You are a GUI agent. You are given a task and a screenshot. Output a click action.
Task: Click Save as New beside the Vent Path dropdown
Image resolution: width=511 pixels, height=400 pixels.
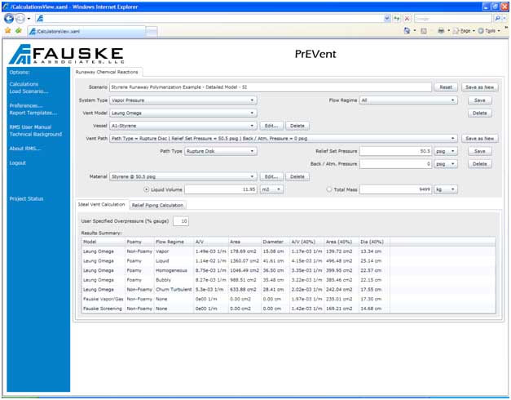480,139
